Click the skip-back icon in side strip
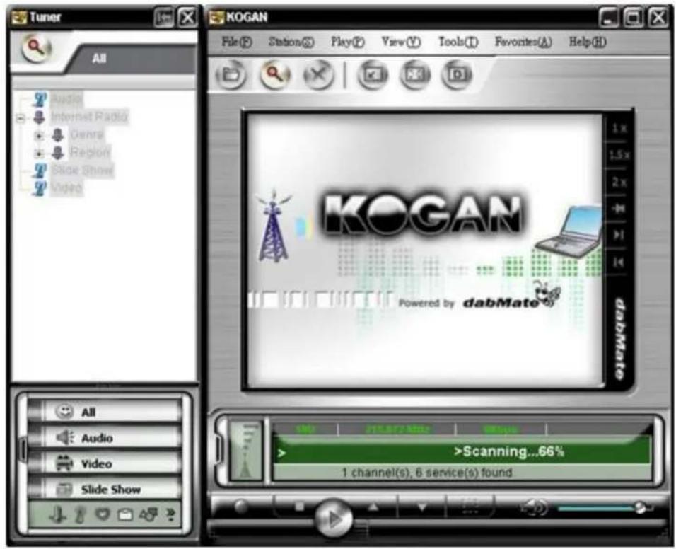This screenshot has width=676, height=549. (618, 262)
